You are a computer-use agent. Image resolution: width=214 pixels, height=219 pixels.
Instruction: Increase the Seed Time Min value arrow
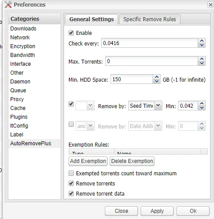click(202, 103)
